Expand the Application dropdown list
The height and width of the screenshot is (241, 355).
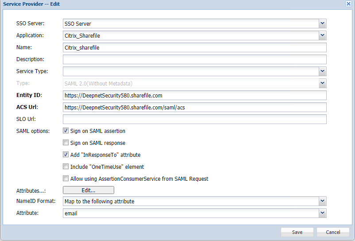pos(322,35)
